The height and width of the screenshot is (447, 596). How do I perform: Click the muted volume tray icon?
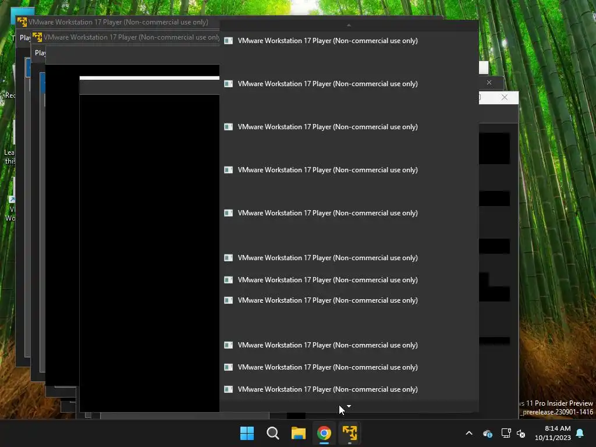click(x=521, y=433)
